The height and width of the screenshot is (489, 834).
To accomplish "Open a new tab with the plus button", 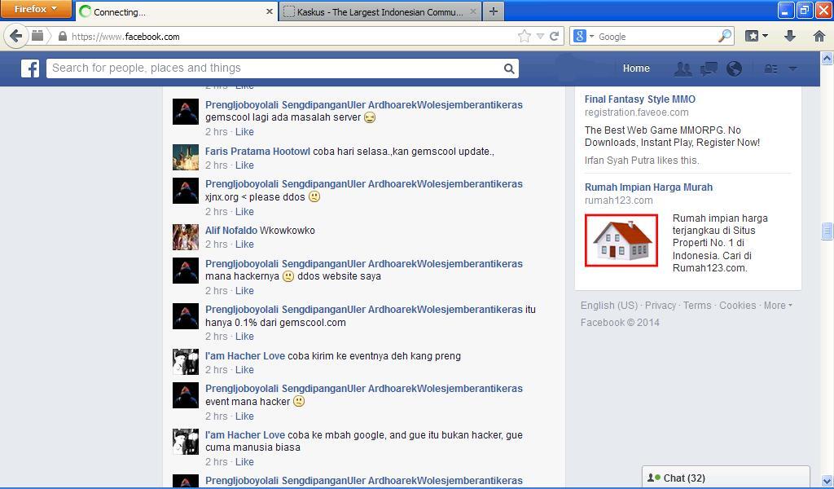I will tap(494, 11).
